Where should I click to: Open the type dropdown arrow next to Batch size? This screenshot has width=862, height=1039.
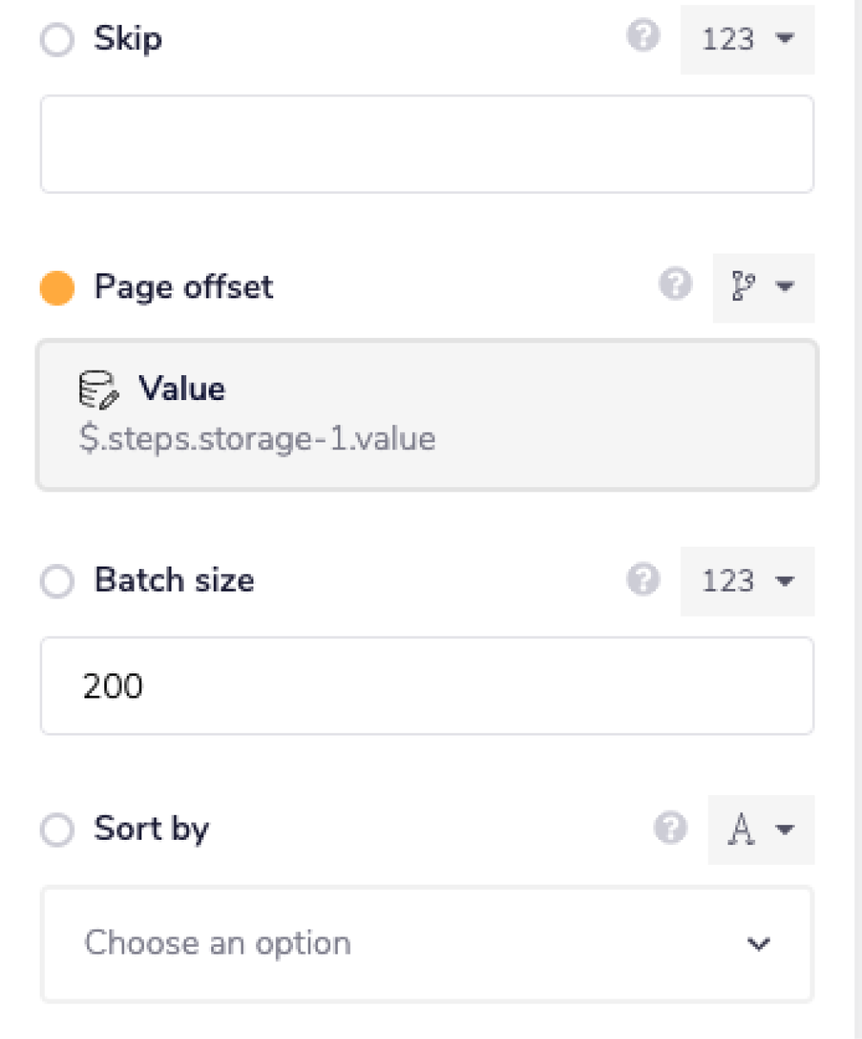point(783,581)
